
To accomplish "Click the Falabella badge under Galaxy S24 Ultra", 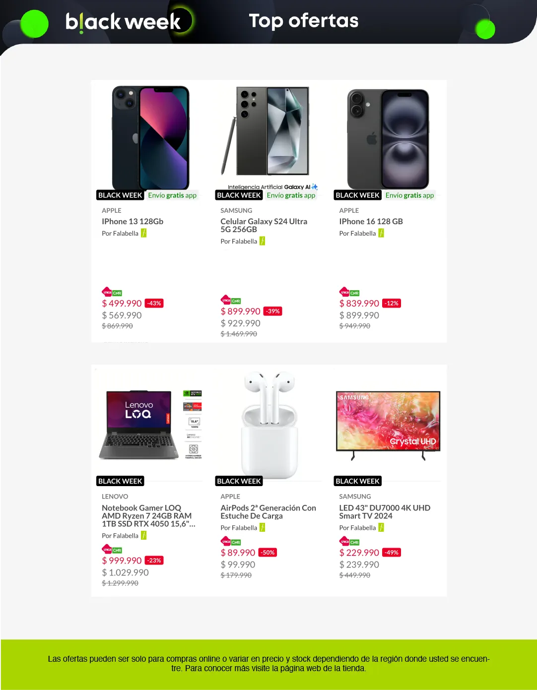I will pos(263,241).
